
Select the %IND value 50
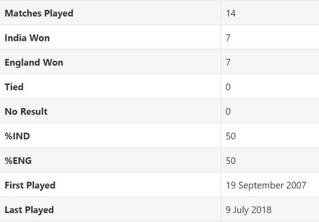coord(231,136)
